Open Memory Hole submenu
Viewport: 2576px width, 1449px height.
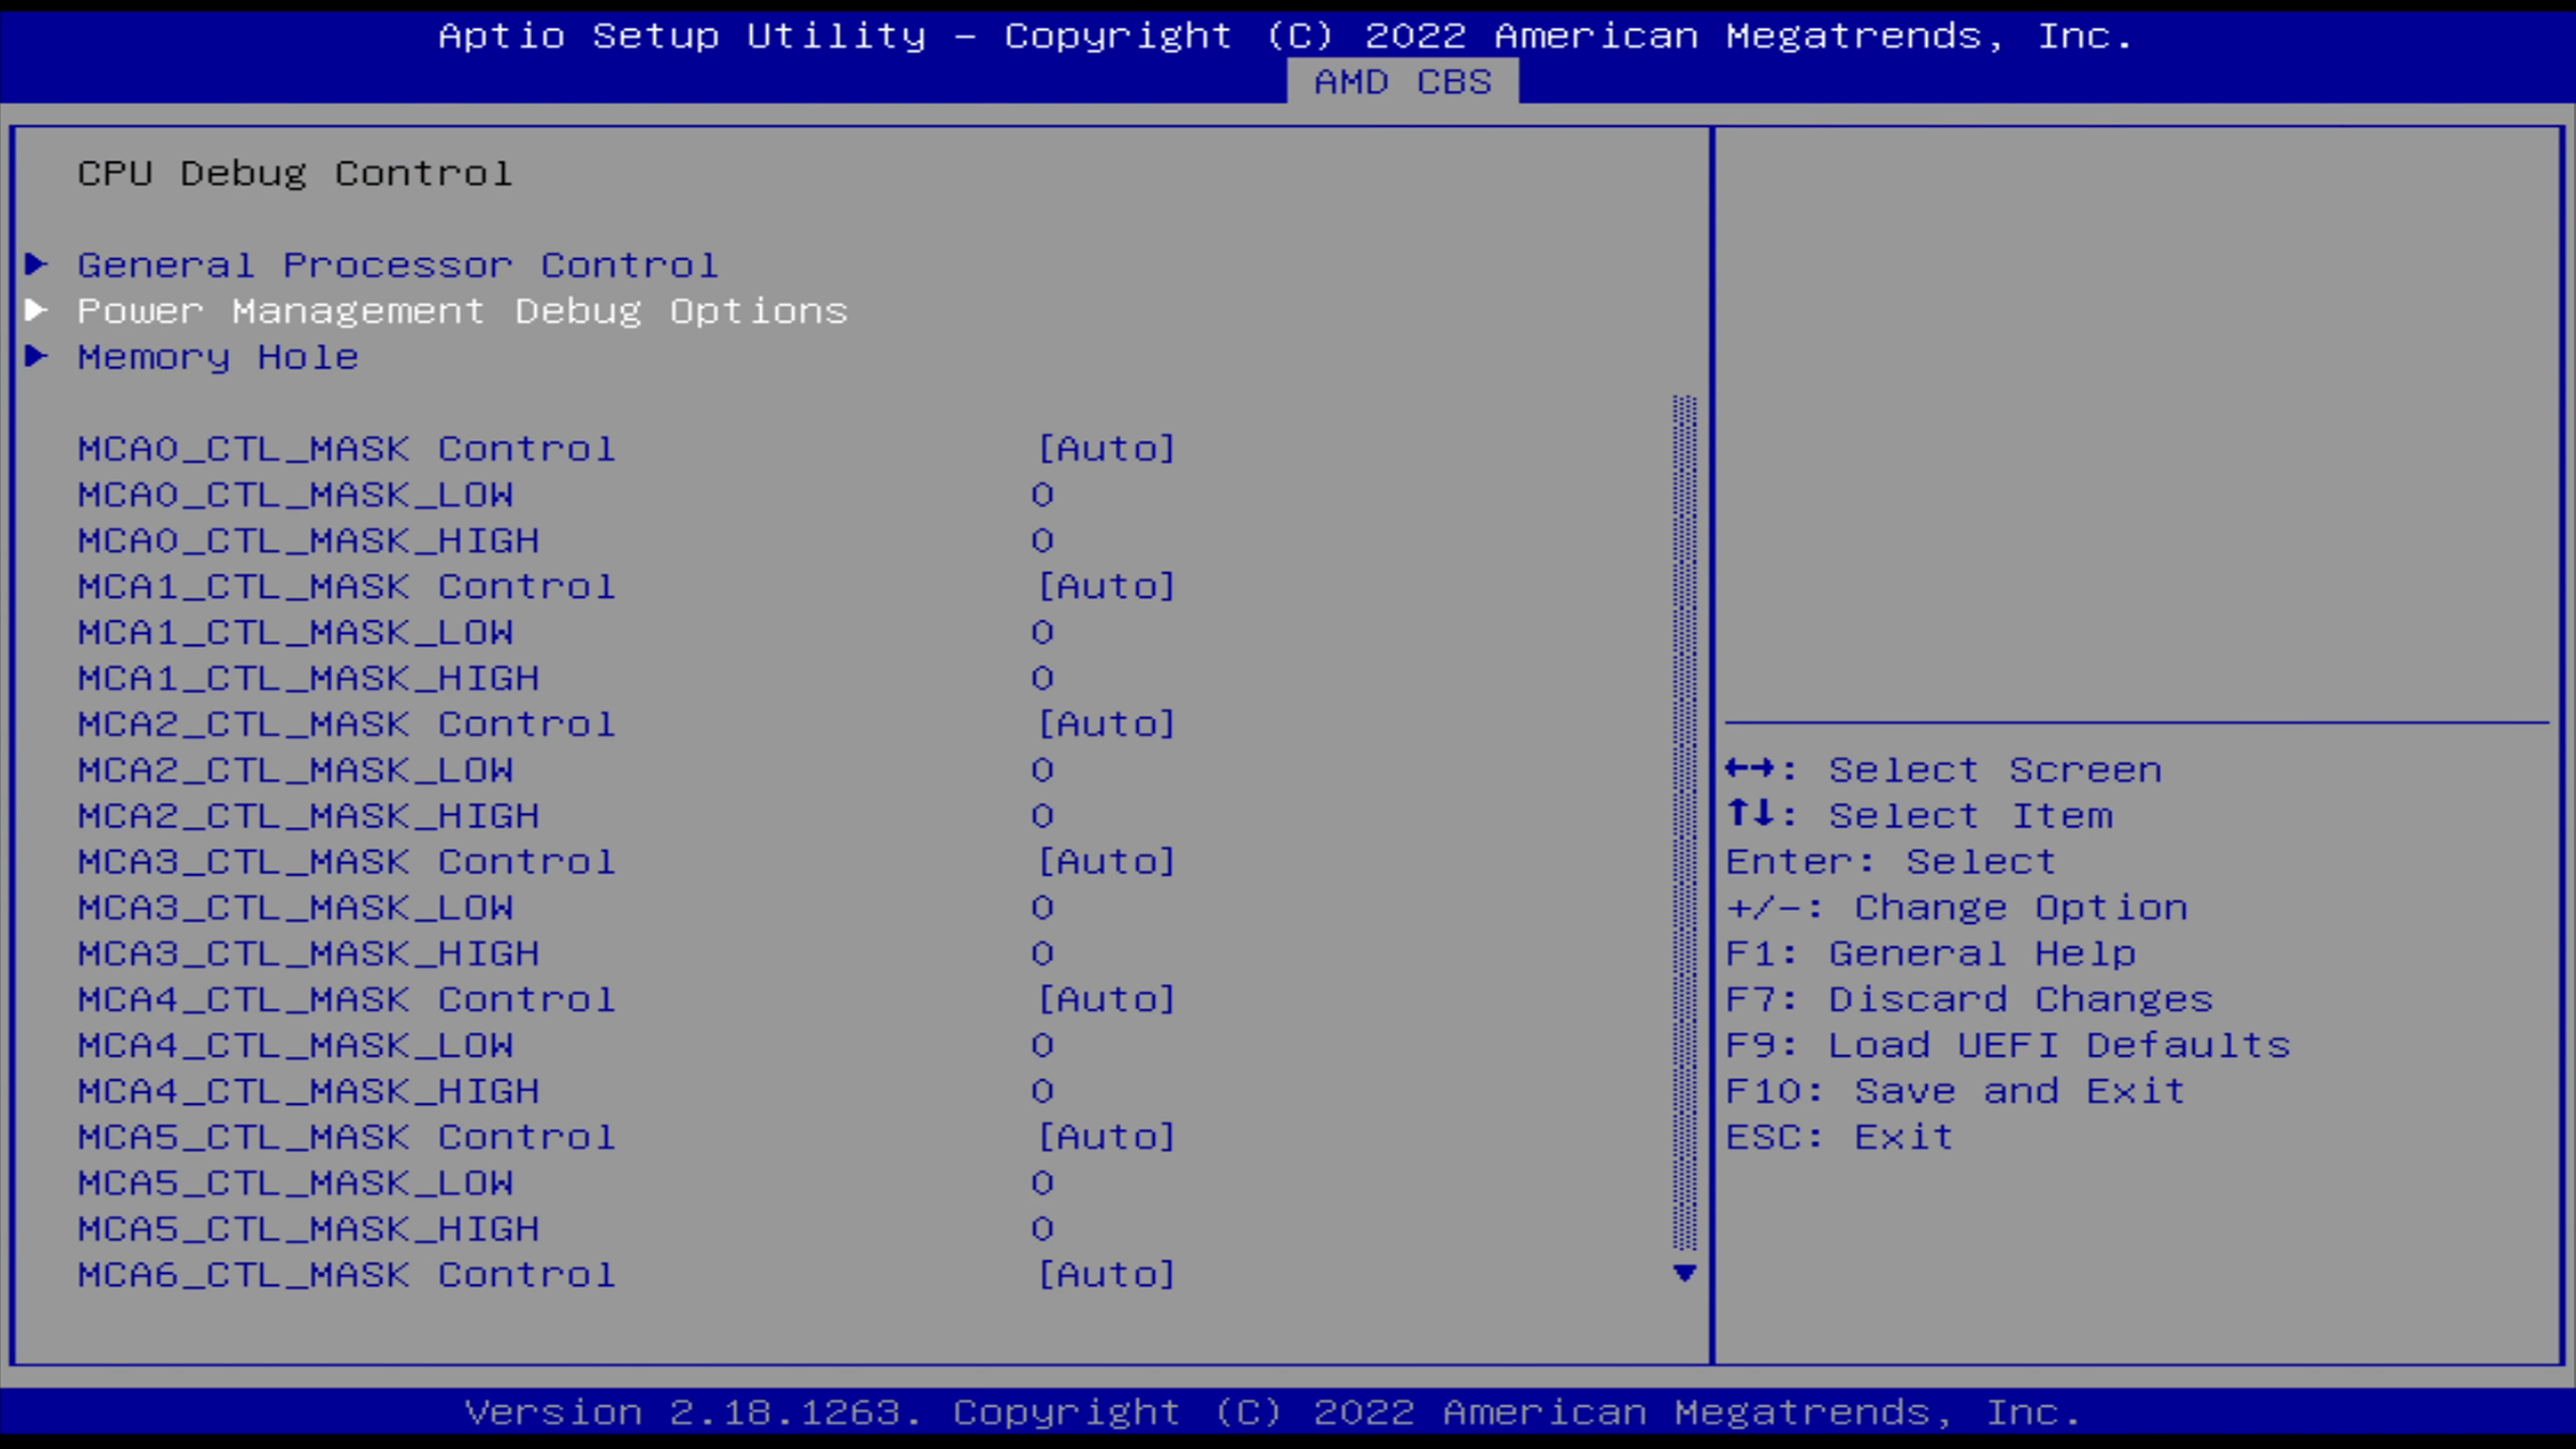(x=218, y=357)
